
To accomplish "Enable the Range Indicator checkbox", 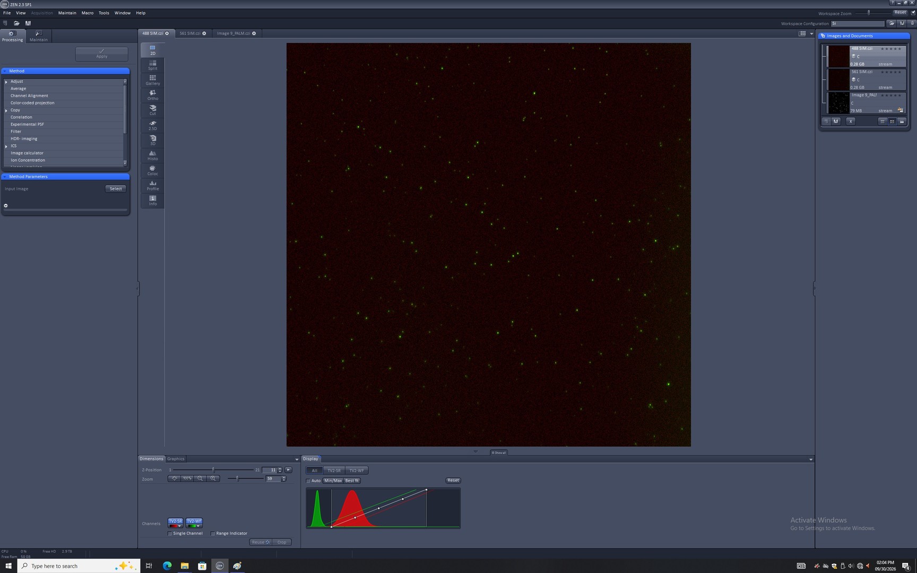I will [213, 534].
